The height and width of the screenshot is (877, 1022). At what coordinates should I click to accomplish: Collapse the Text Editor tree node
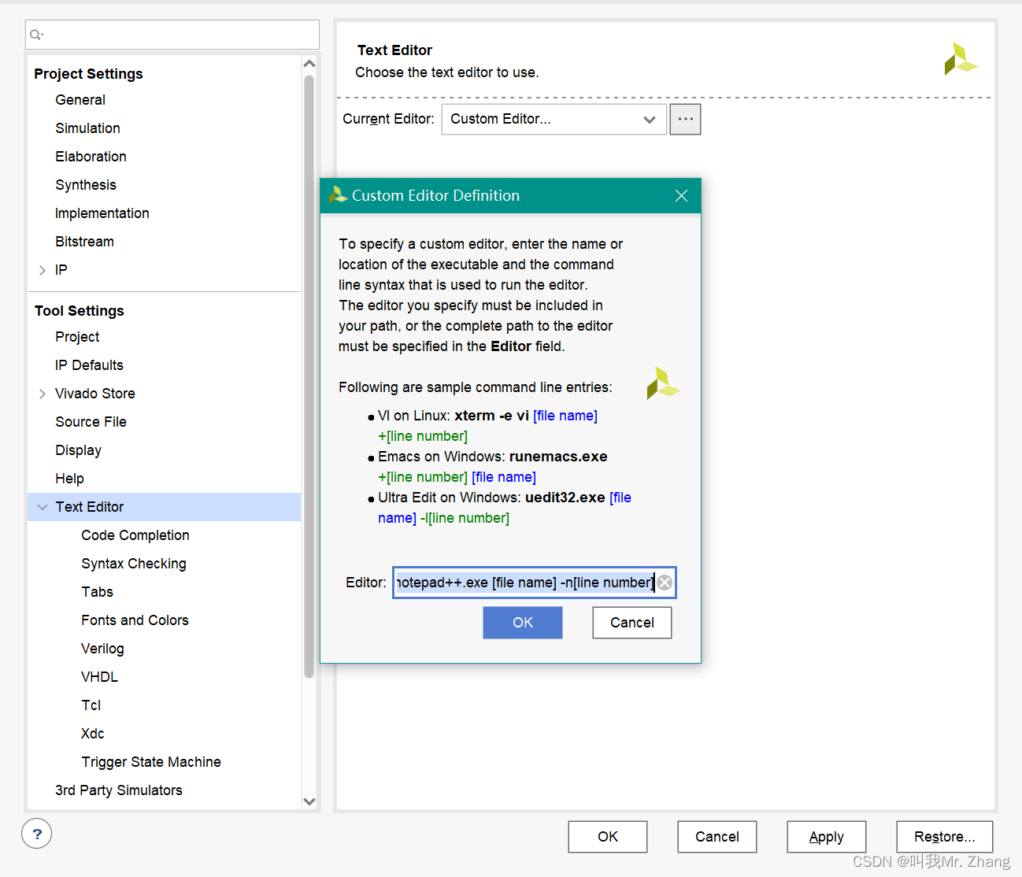click(x=43, y=507)
